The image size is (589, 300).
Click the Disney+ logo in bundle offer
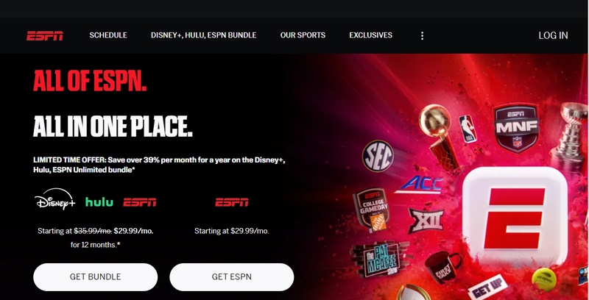[x=54, y=199]
